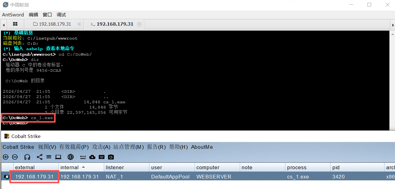Open the Cobalt Strike menu
The image size is (395, 189).
[x=18, y=147]
